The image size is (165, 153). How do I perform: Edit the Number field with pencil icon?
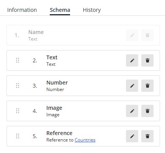(132, 86)
